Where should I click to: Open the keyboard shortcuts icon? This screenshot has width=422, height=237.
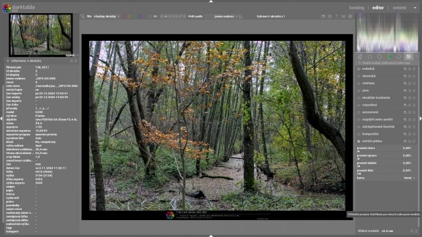coord(343,16)
